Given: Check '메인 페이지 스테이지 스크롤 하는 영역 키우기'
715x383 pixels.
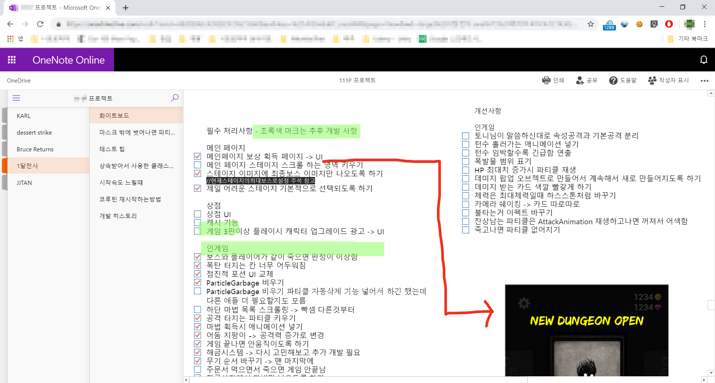Looking at the screenshot, I should [x=198, y=165].
